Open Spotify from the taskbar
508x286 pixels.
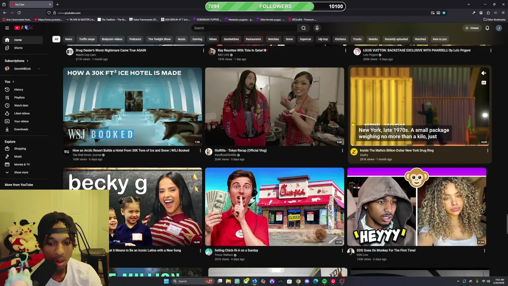[324, 281]
